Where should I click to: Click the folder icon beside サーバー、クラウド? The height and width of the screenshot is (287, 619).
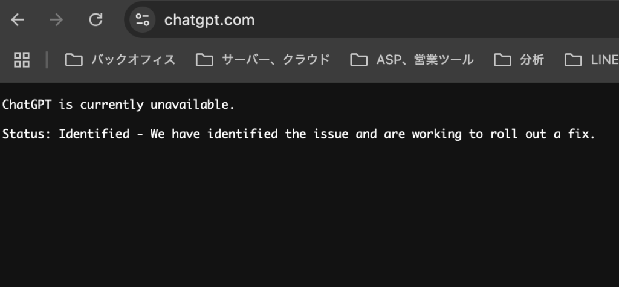tap(204, 60)
